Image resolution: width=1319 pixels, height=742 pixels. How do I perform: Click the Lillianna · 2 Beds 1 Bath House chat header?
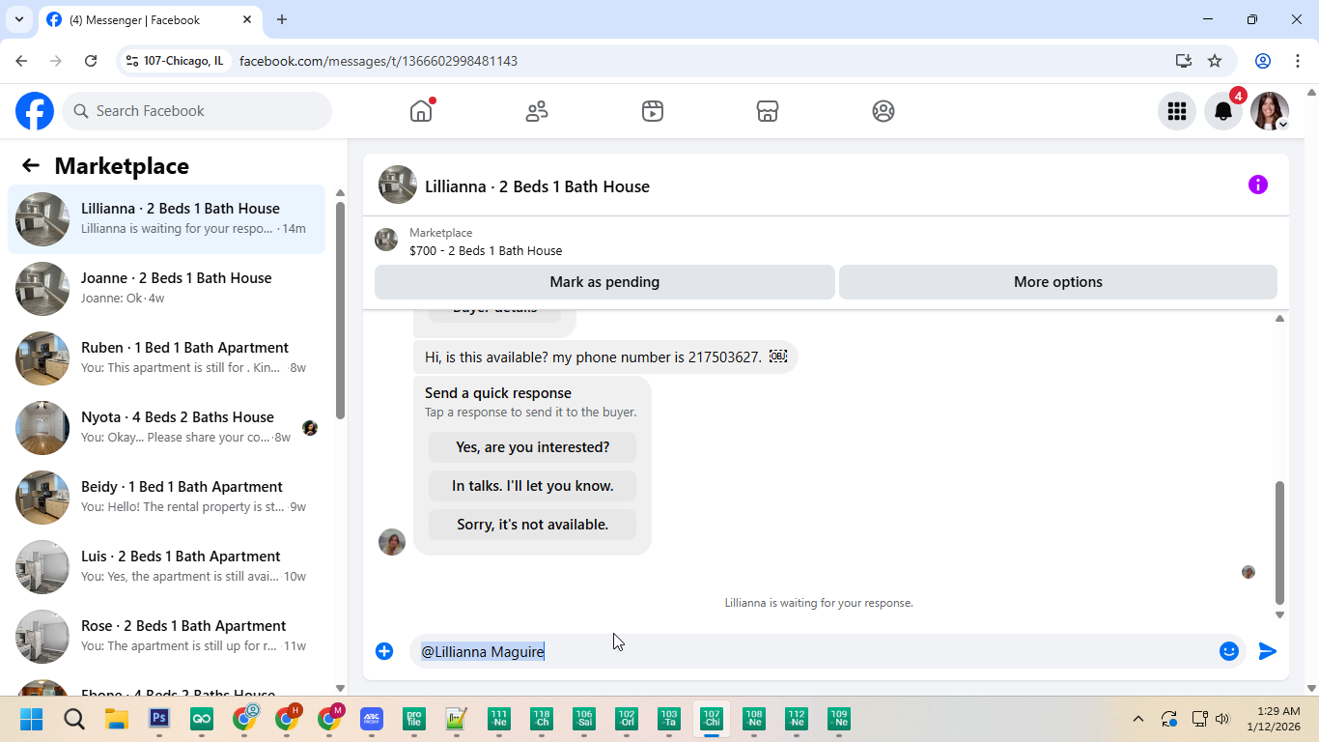537,186
